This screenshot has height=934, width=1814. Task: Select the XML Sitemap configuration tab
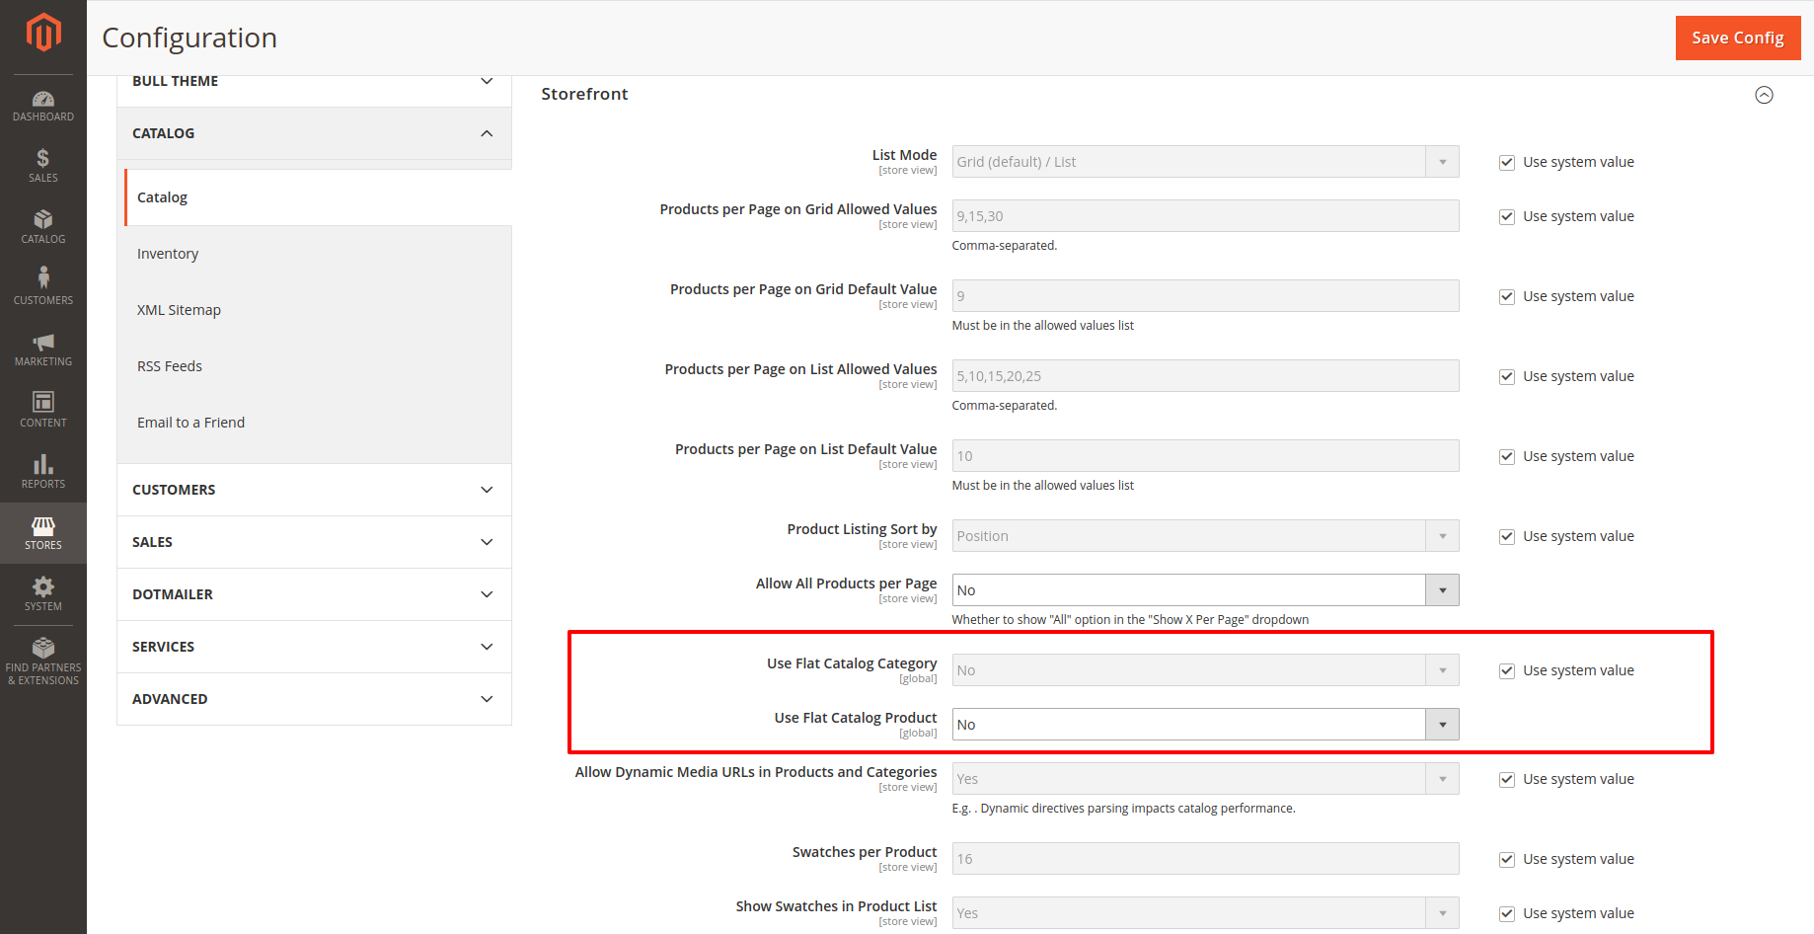(x=179, y=310)
